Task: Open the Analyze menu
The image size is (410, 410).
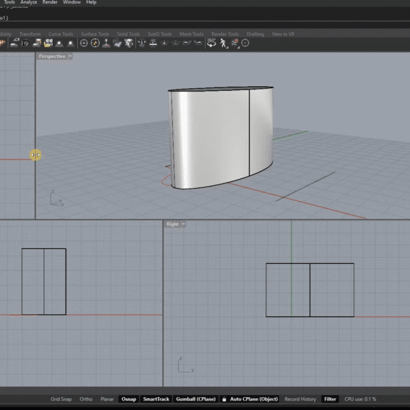Action: [x=29, y=3]
